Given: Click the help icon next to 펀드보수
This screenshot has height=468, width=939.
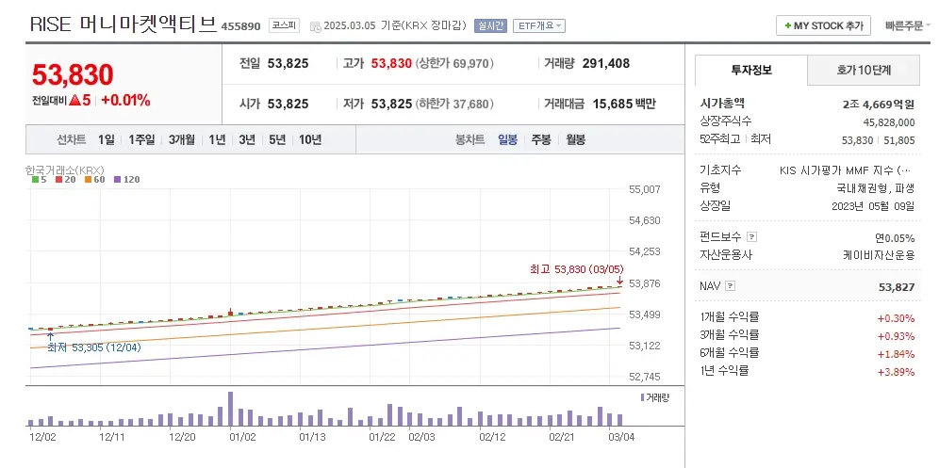Looking at the screenshot, I should coord(751,237).
